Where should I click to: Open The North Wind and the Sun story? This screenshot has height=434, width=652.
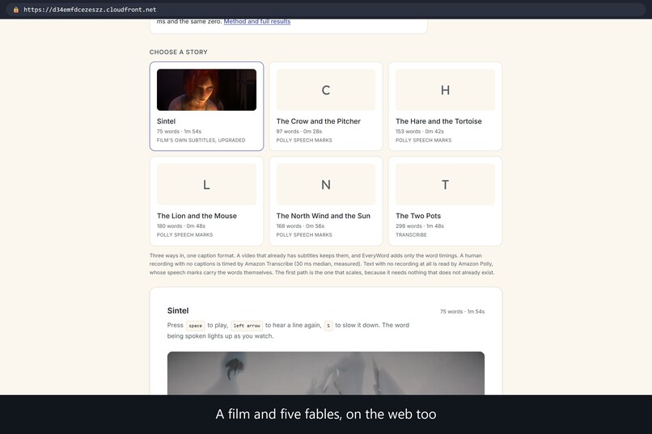click(x=325, y=201)
